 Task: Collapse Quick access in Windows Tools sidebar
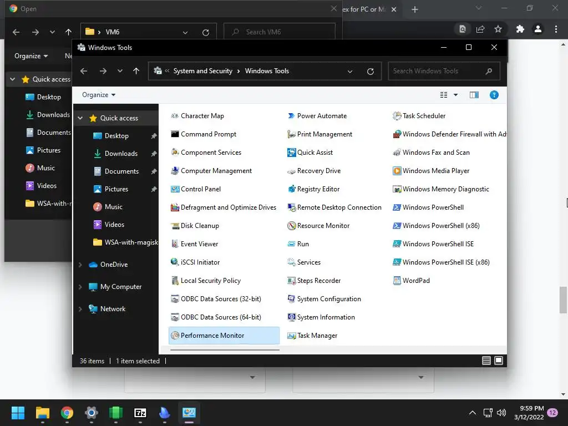(80, 118)
